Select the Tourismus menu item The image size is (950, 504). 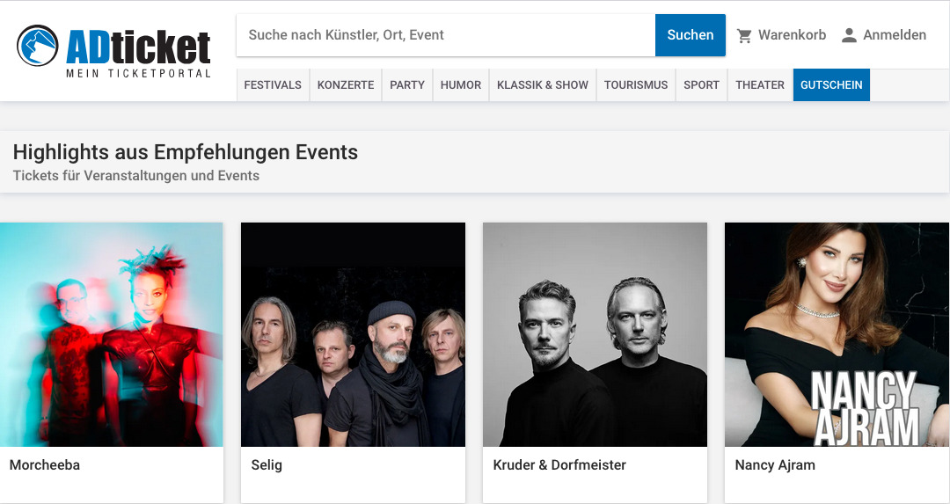tap(636, 85)
